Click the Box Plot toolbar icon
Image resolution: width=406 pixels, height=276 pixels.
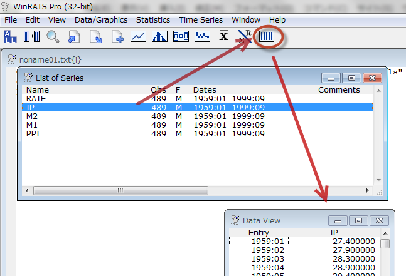(181, 36)
